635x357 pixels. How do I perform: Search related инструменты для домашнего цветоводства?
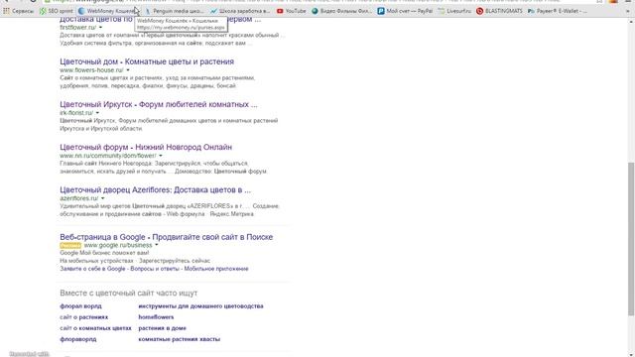tap(200, 306)
